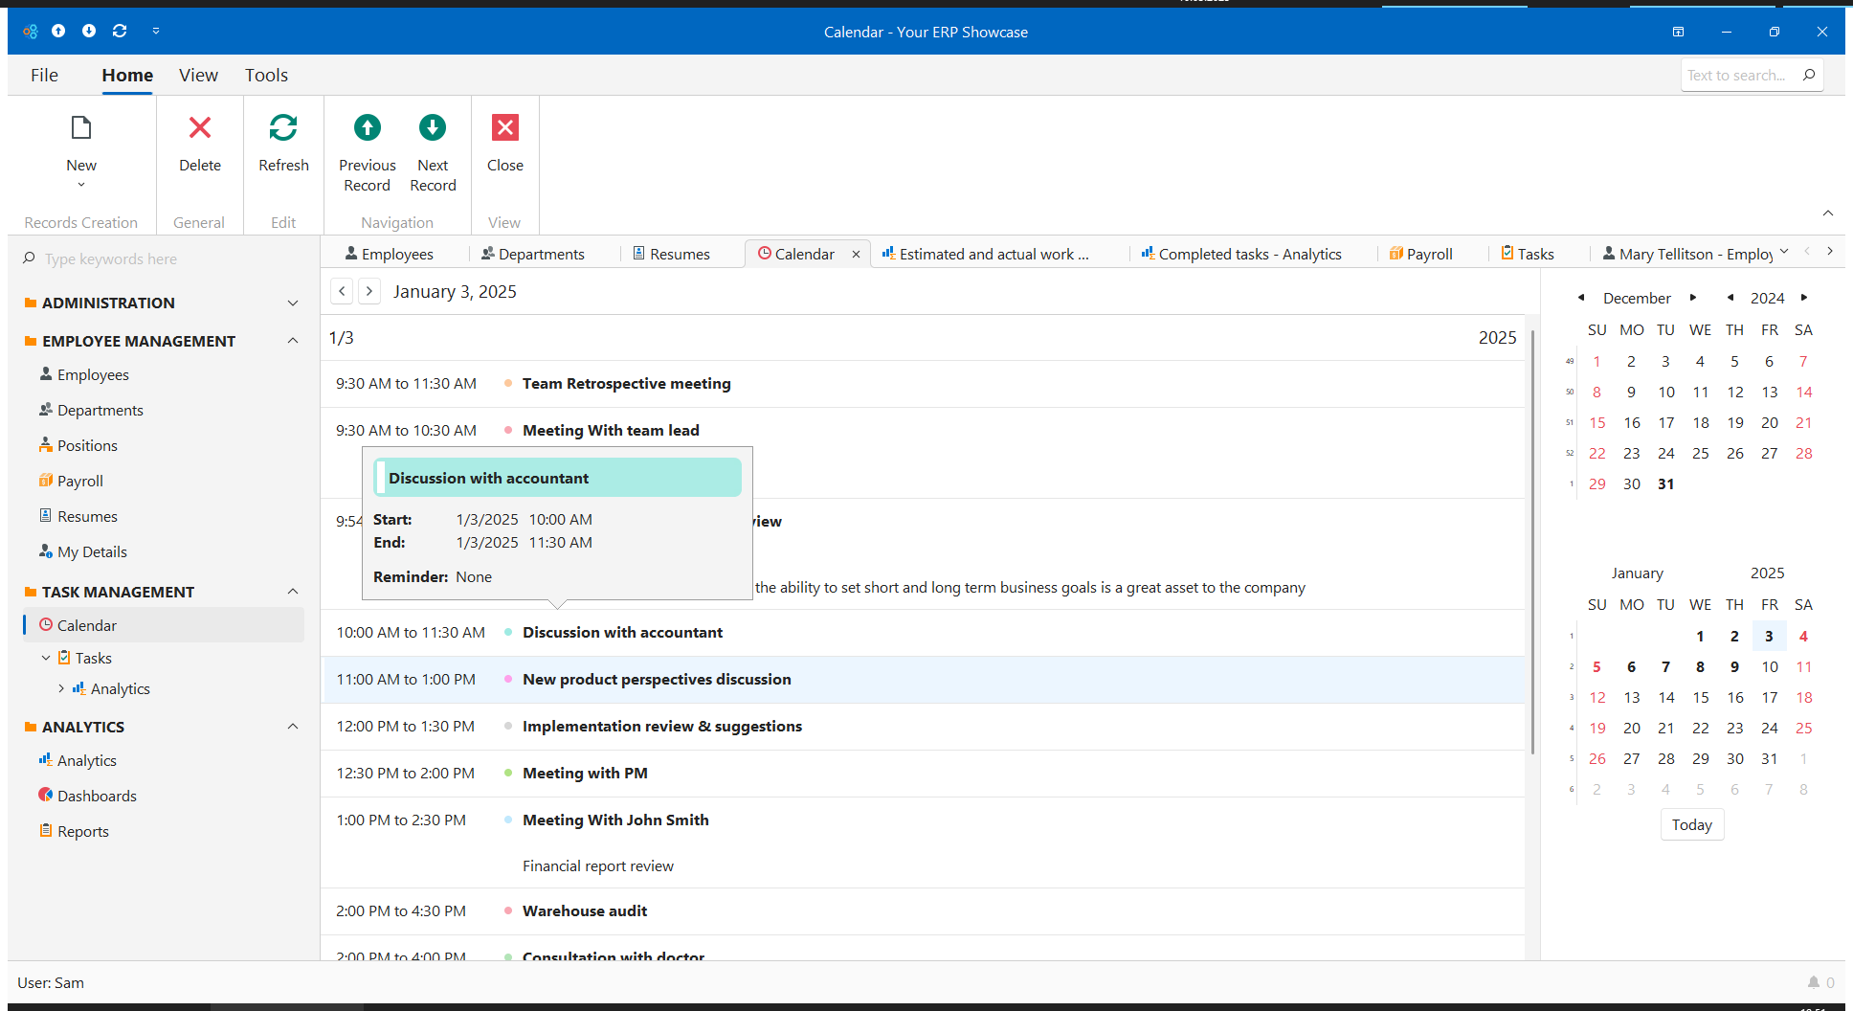Go to the previous day in the calendar

pos(342,291)
